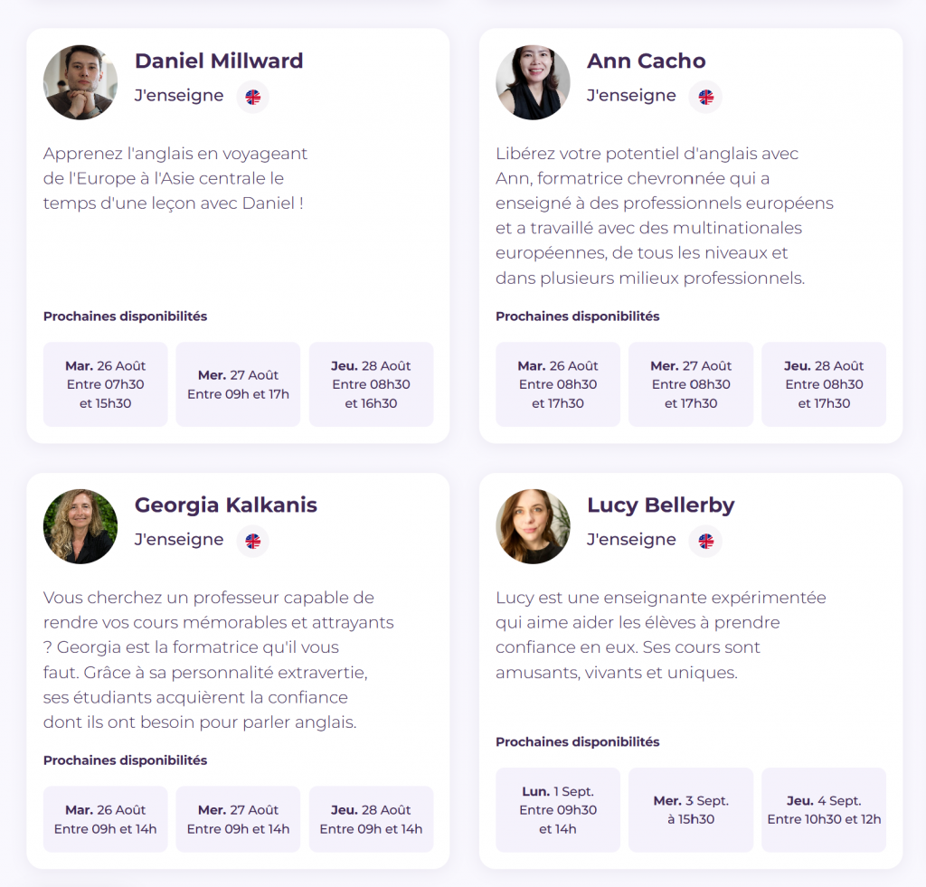Select Lucy's Mer. 3 Sept. 15h30 slot

tap(691, 810)
